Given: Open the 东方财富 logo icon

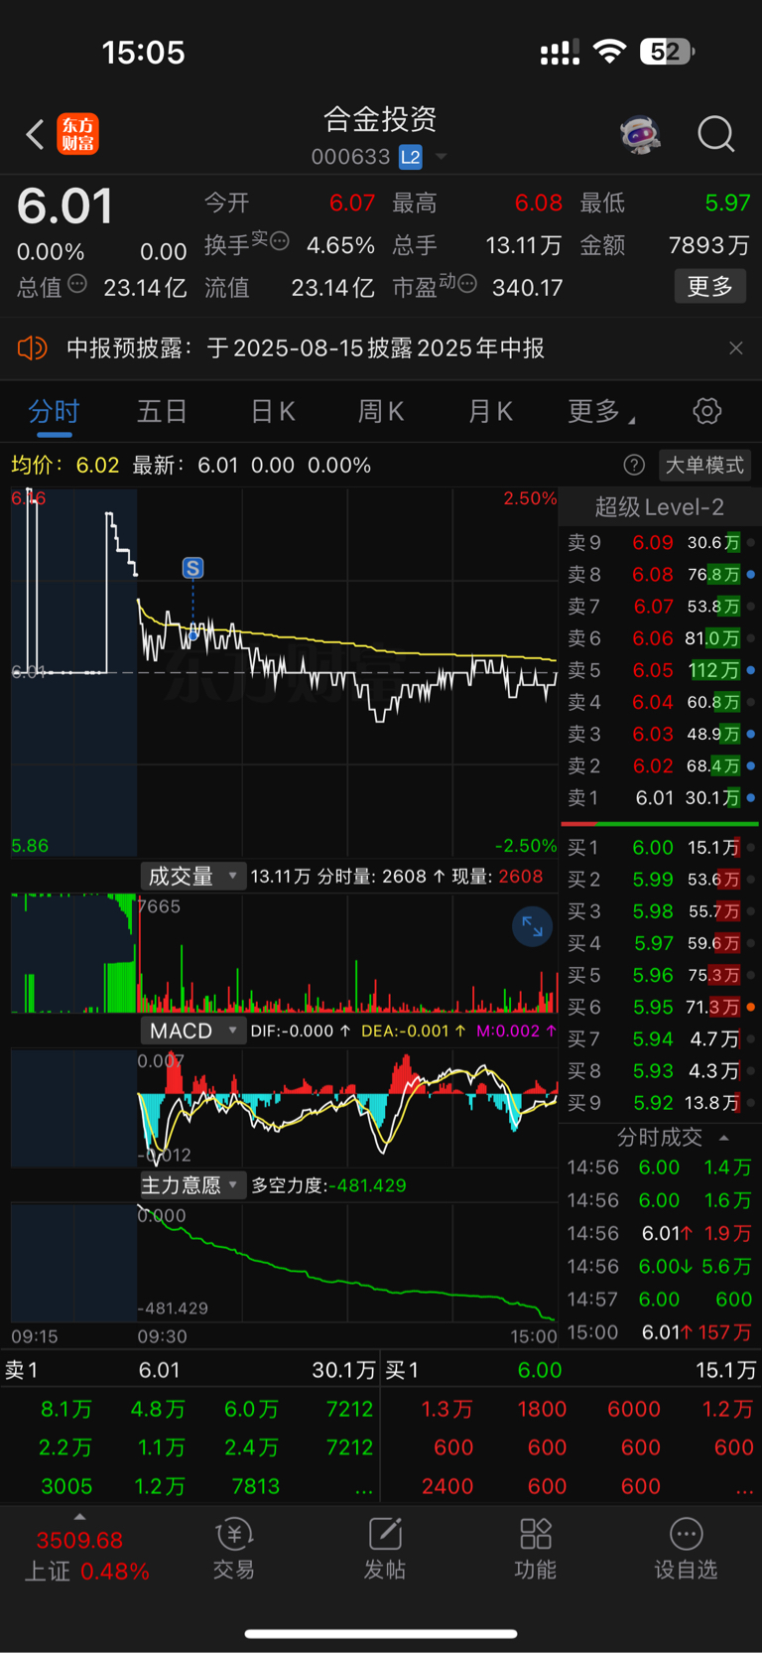Looking at the screenshot, I should [78, 134].
